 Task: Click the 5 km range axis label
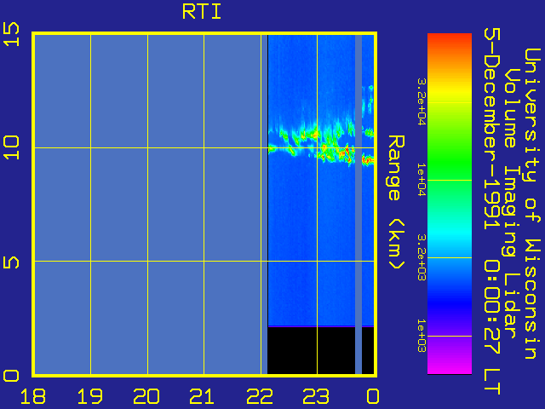click(11, 261)
